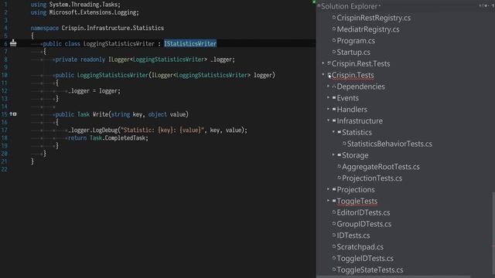Screen dimensions: 495x278
Task: Select ToggleStateTests.cs file
Action: tap(370, 270)
